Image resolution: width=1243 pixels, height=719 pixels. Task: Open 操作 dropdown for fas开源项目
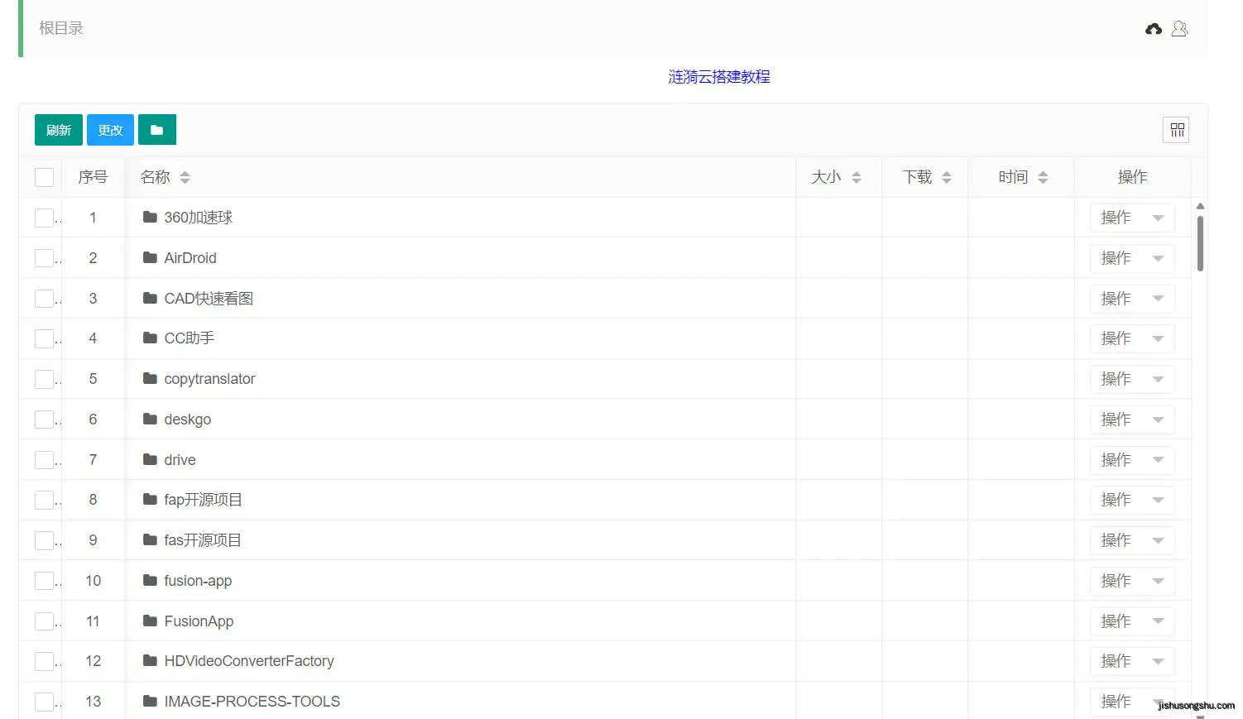click(x=1132, y=540)
